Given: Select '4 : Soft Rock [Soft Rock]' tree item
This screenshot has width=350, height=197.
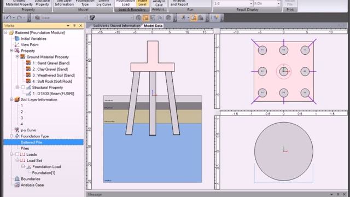Looking at the screenshot, I should point(52,82).
